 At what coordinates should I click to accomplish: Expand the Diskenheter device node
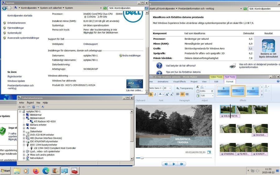(24, 131)
